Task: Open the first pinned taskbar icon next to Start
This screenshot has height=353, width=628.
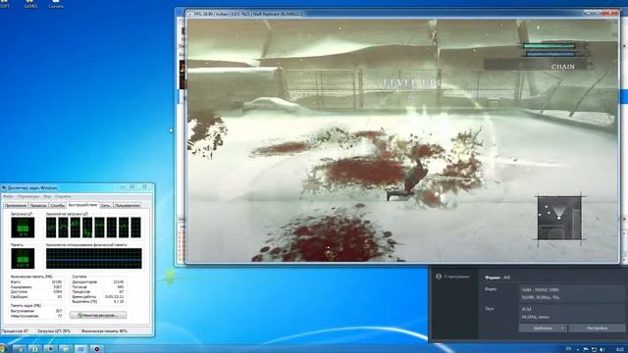Action: point(19,349)
